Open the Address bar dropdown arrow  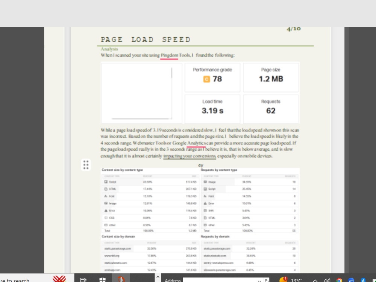point(259,280)
